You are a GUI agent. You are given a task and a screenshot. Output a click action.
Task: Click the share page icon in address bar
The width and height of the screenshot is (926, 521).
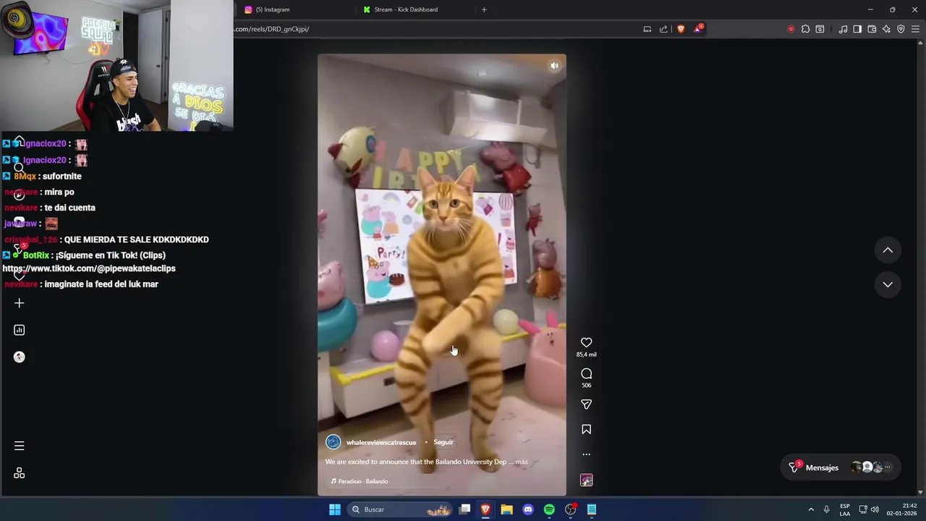pyautogui.click(x=663, y=29)
